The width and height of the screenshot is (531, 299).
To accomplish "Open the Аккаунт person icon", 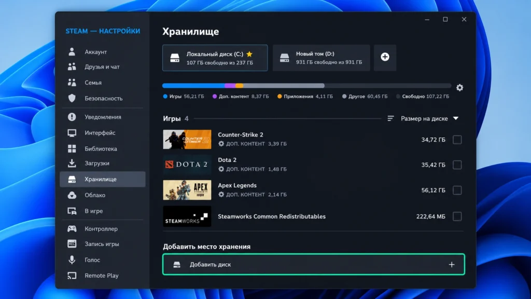I will (x=72, y=51).
